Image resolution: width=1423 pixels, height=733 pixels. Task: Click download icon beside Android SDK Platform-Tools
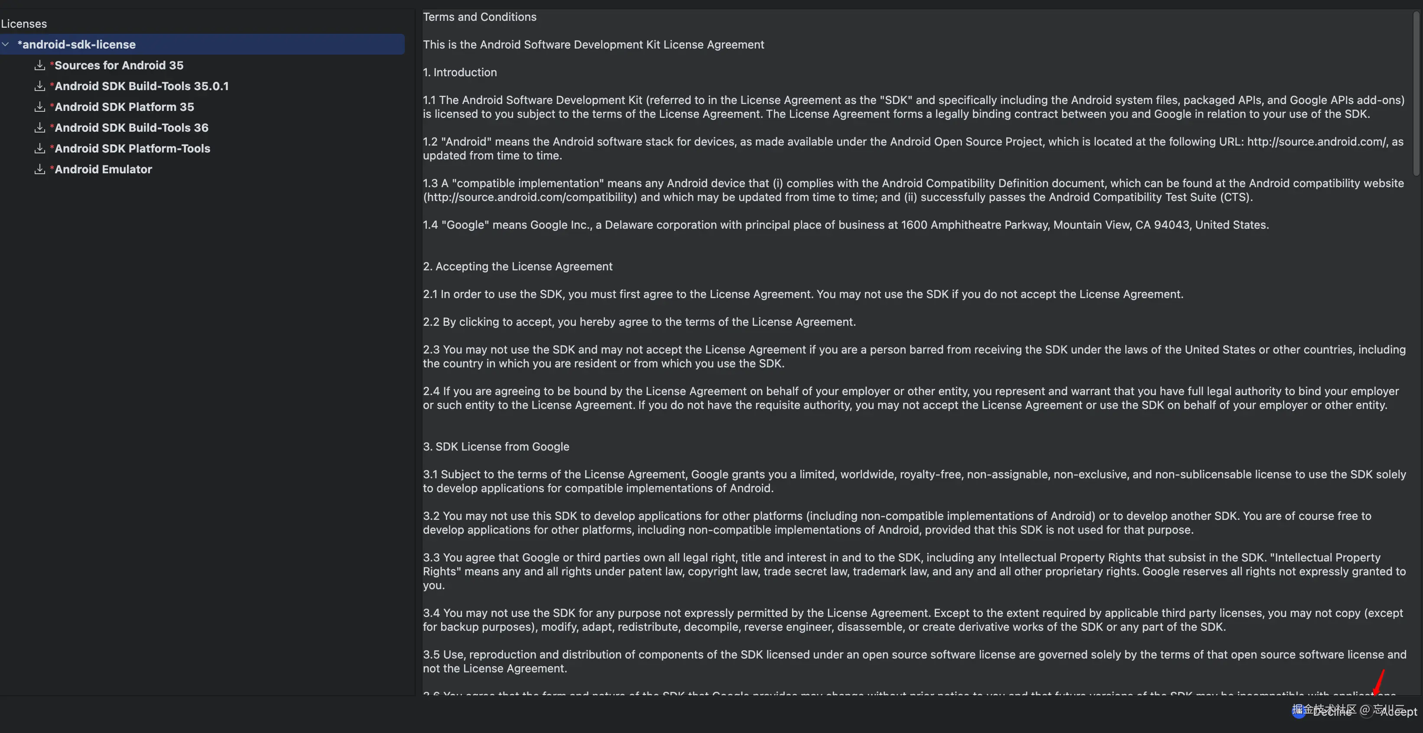tap(40, 149)
